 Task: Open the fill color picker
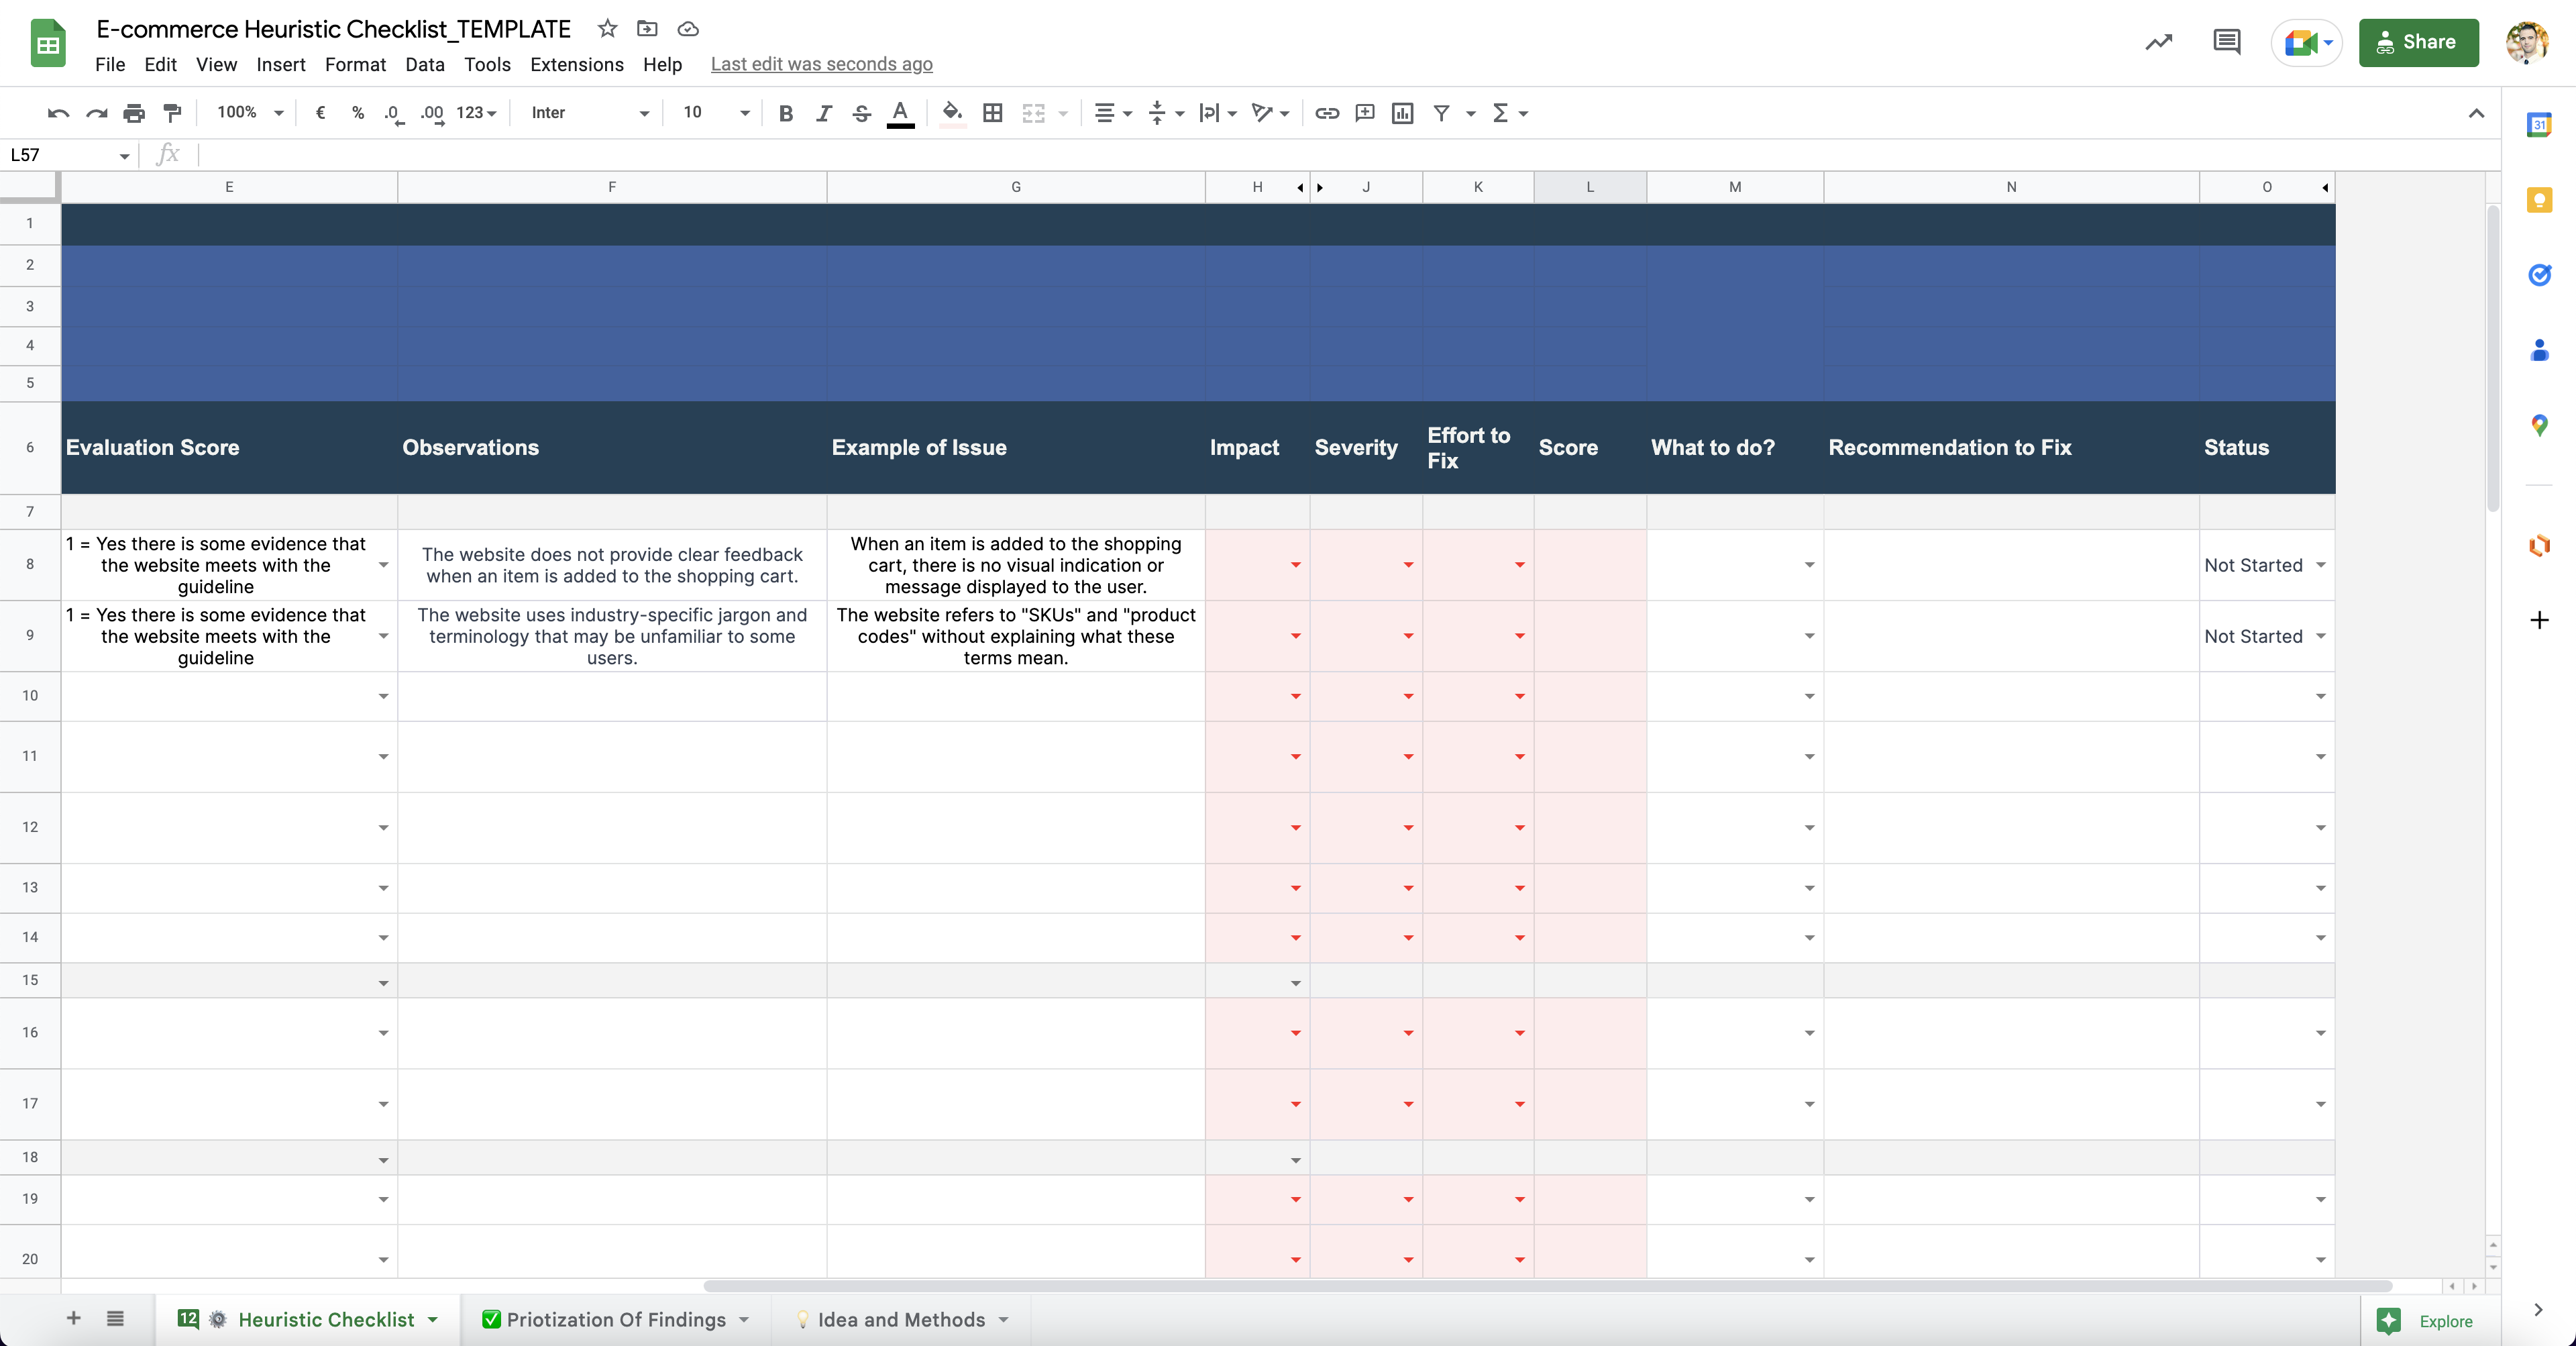(952, 113)
